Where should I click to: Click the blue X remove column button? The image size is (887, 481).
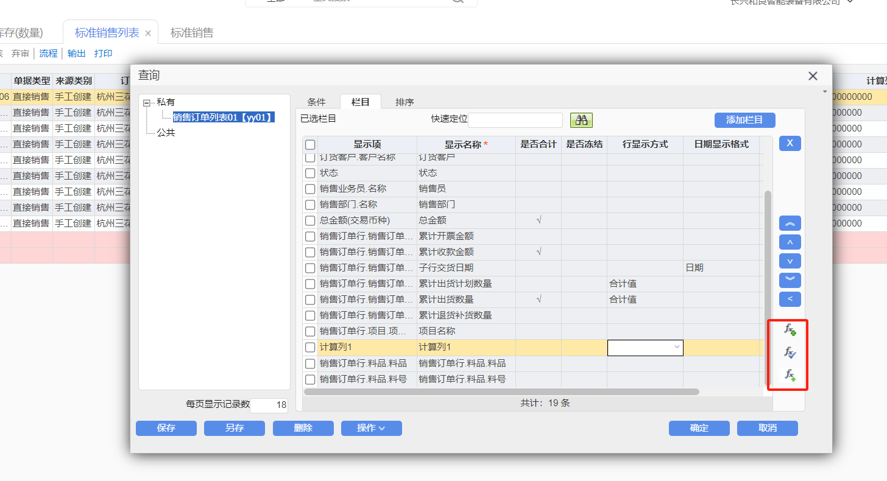[x=790, y=143]
